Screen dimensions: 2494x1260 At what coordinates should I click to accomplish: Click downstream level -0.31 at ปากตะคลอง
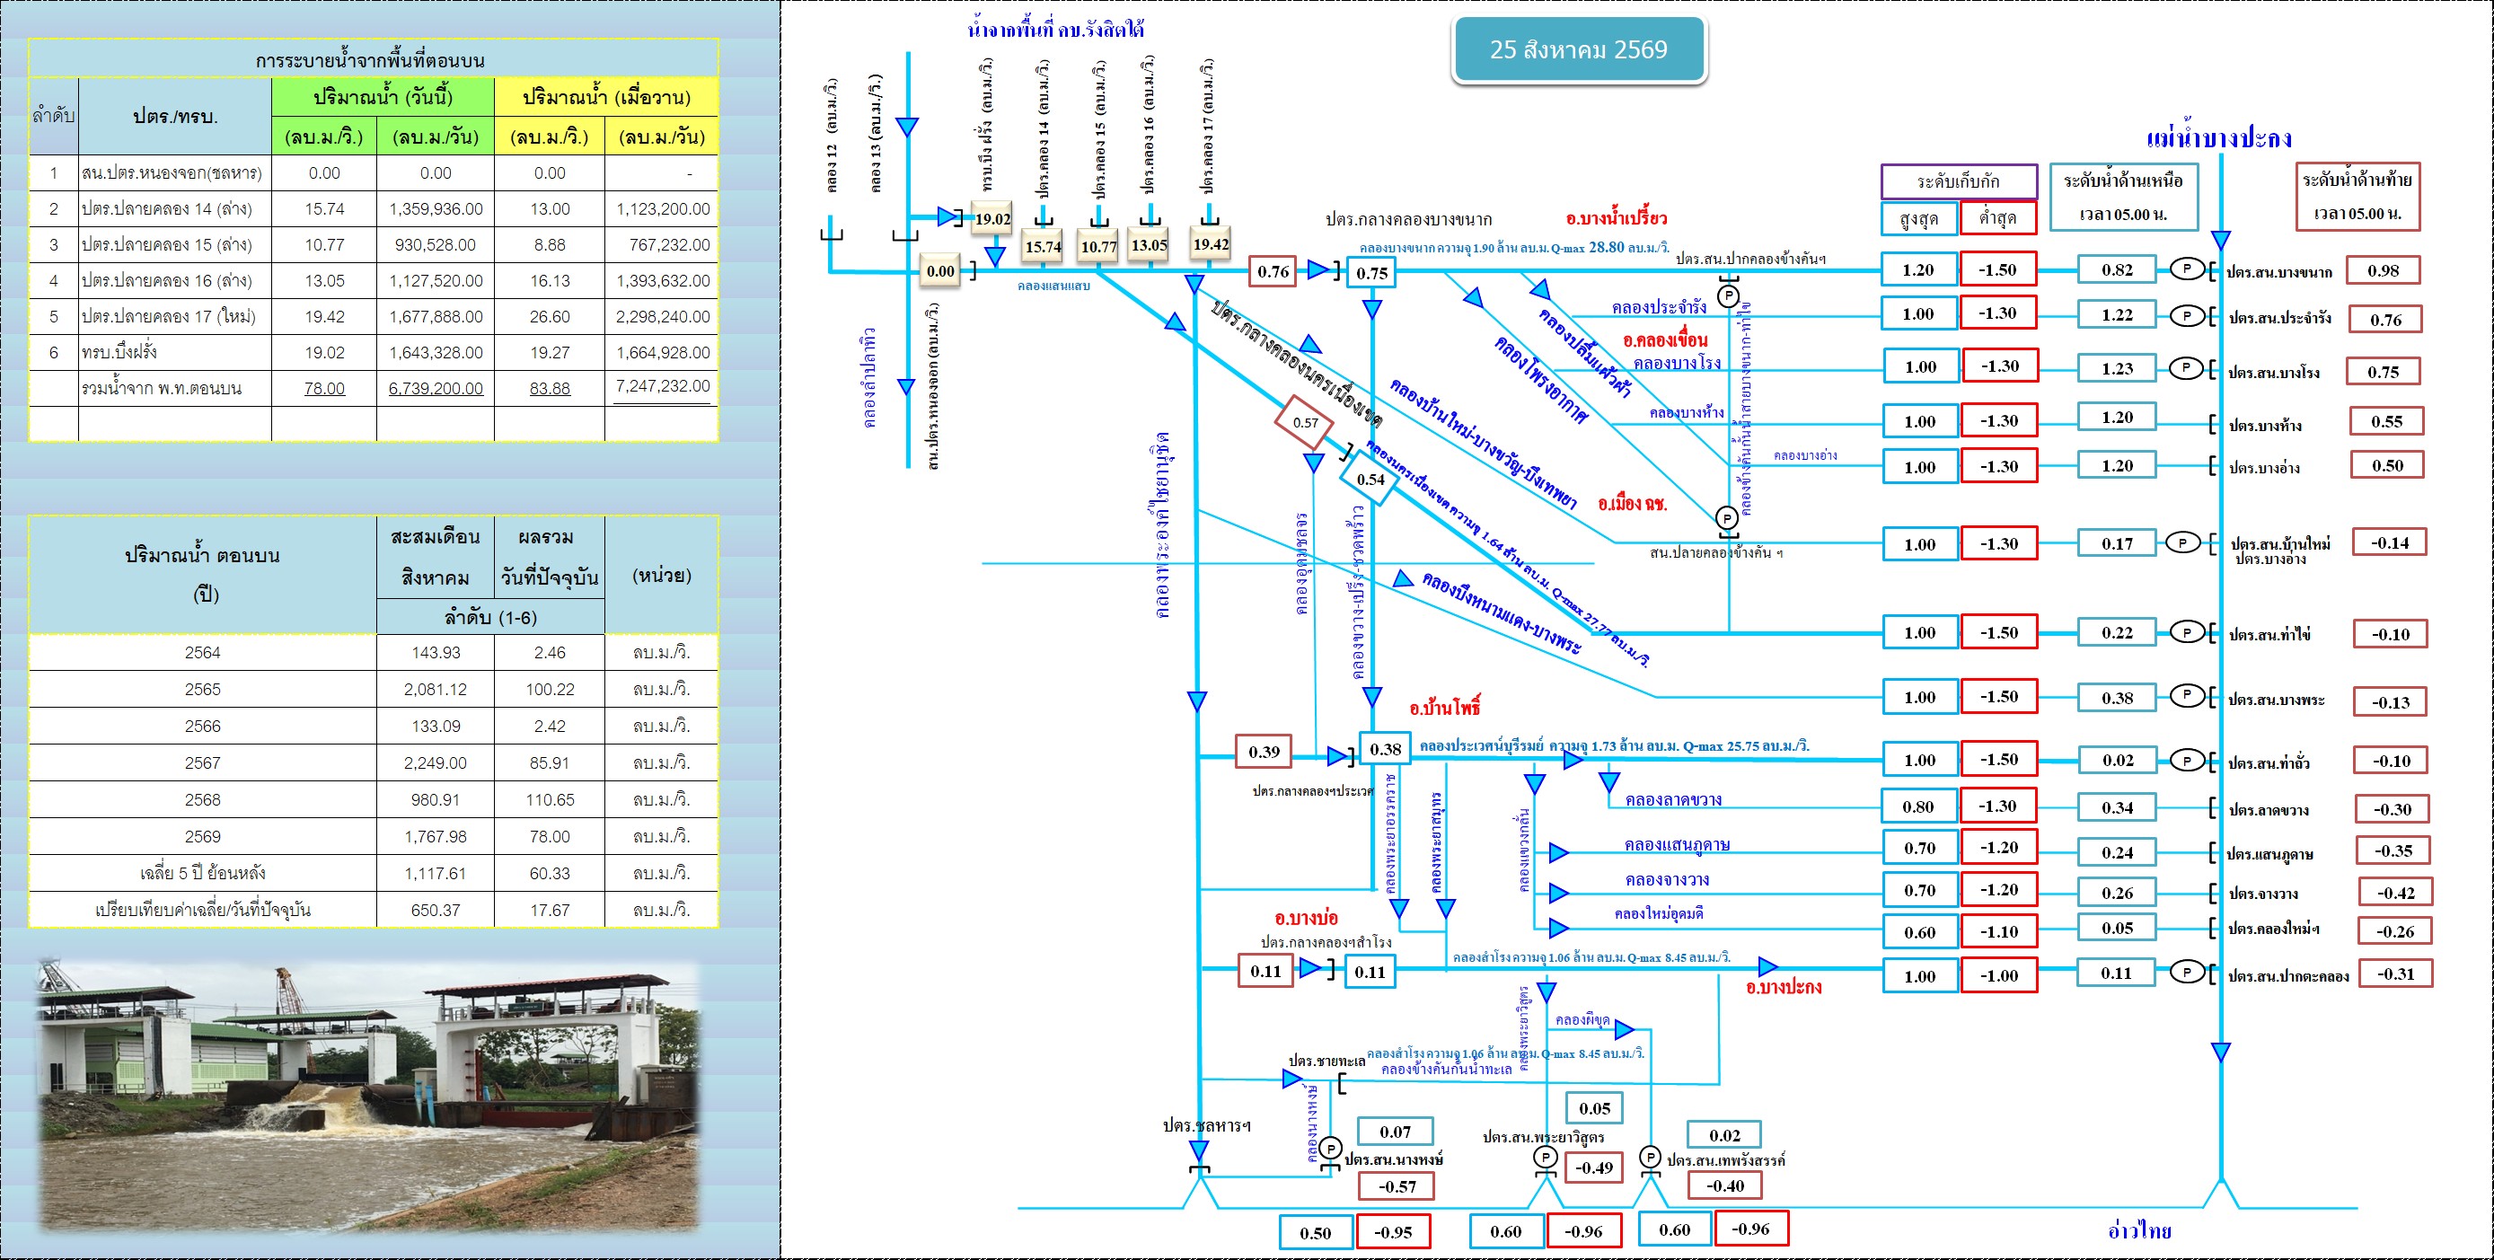pyautogui.click(x=2395, y=974)
